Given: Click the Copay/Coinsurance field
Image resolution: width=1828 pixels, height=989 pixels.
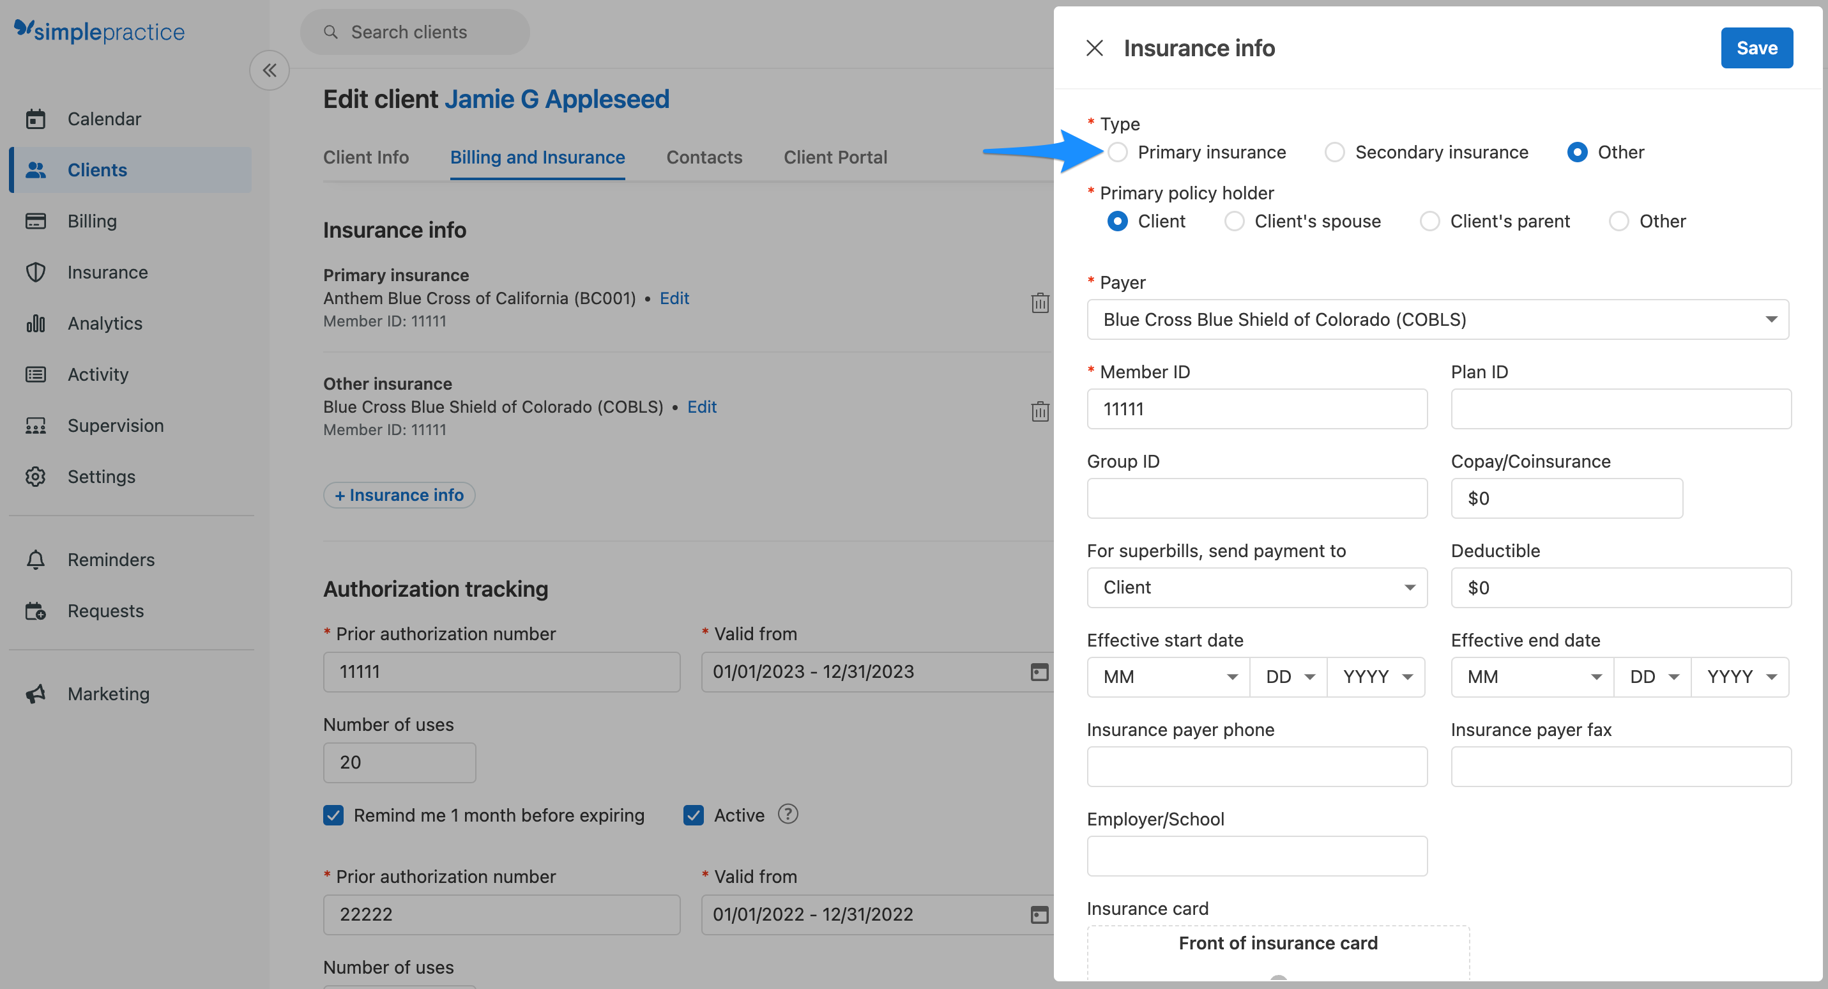Looking at the screenshot, I should pos(1566,498).
